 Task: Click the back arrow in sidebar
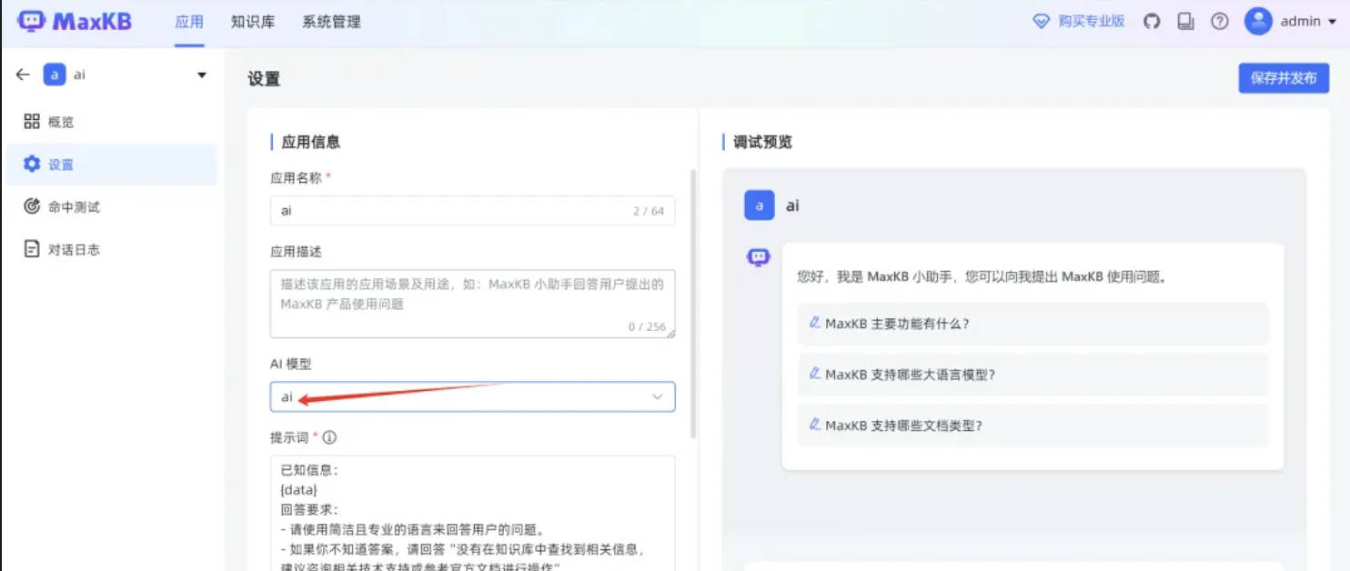pos(23,75)
